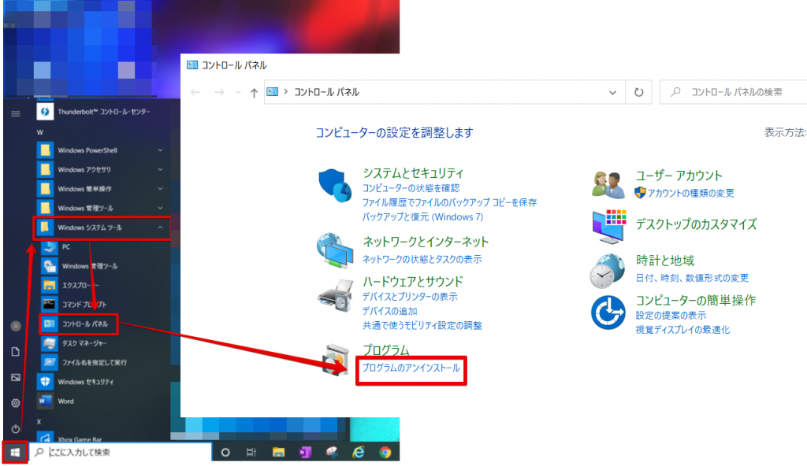
Task: Click コンピューターの状態を確認 link
Action: [x=411, y=188]
